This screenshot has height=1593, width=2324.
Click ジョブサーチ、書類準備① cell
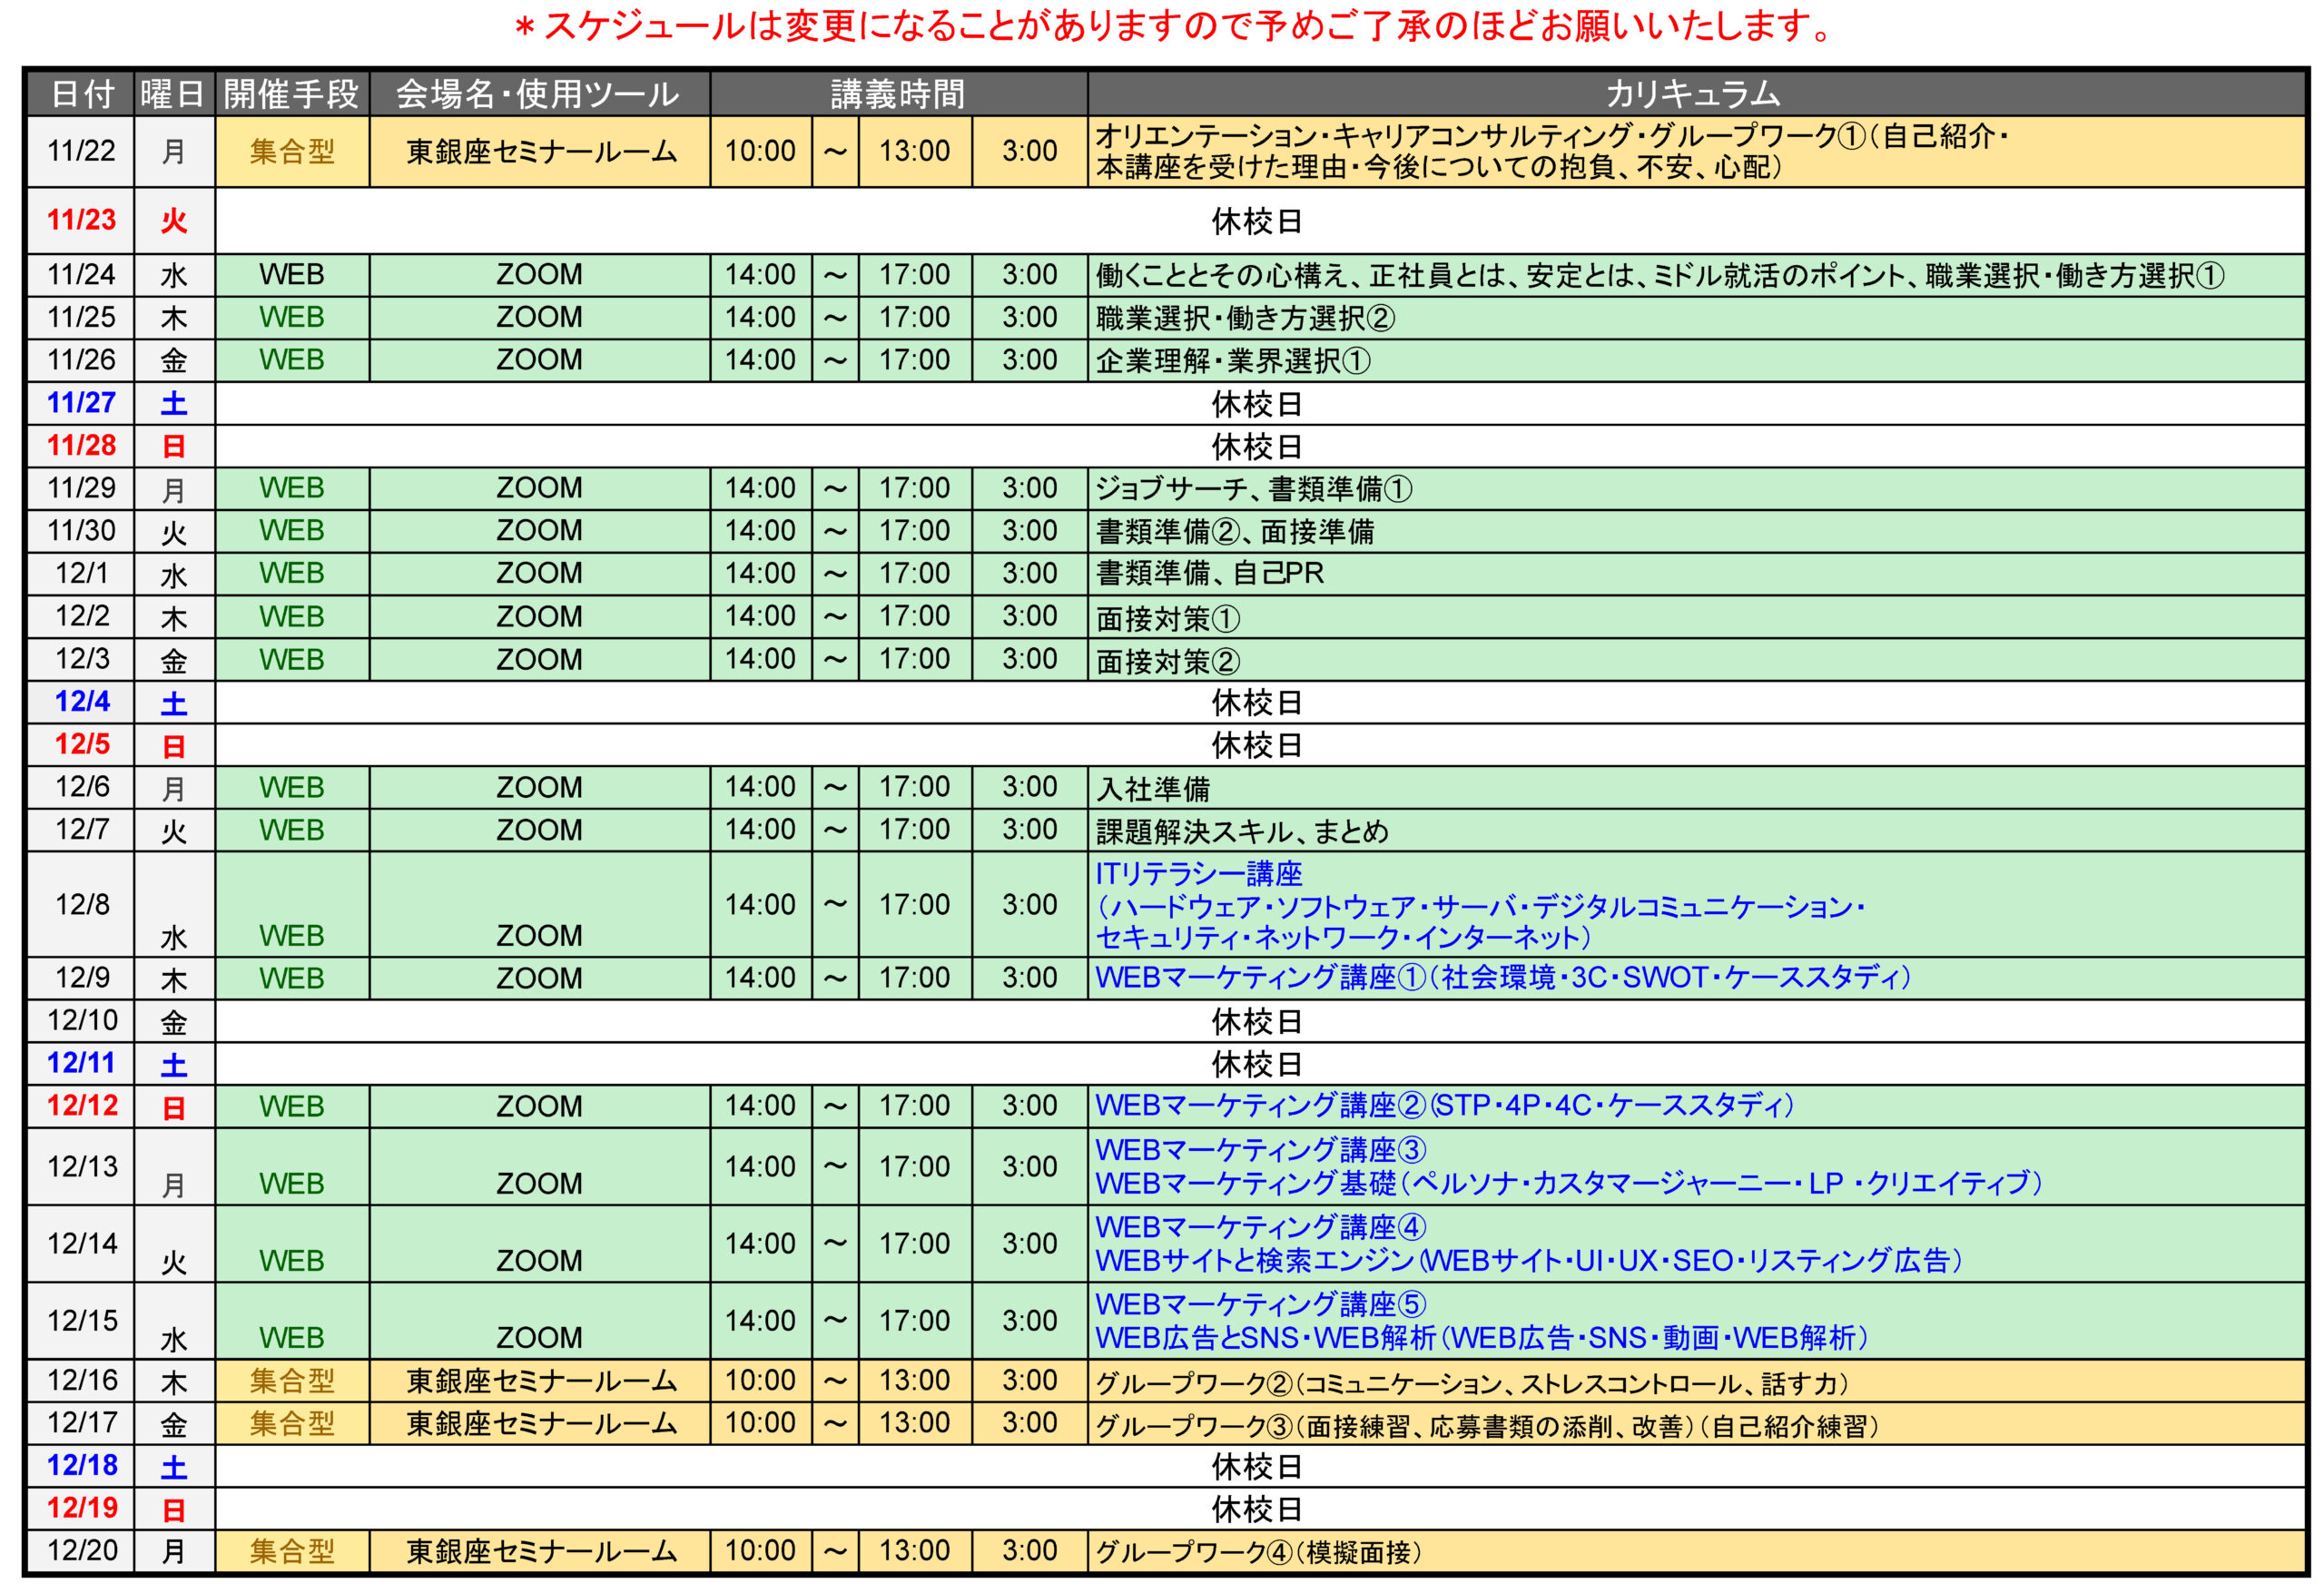pos(1696,489)
